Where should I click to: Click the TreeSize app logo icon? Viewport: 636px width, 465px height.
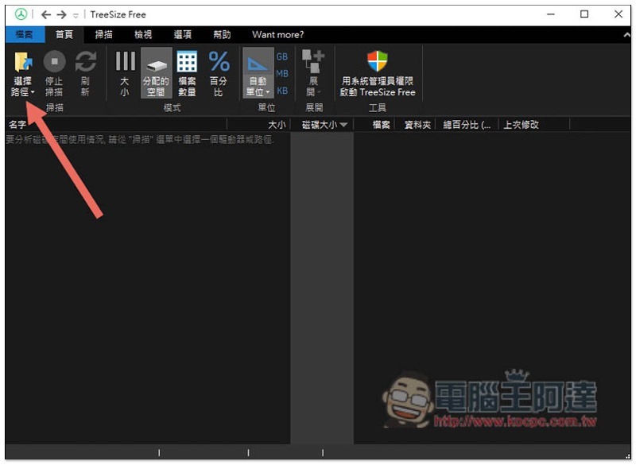pyautogui.click(x=21, y=14)
